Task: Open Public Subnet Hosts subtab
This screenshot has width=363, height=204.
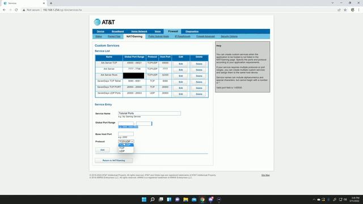Action: (x=159, y=36)
